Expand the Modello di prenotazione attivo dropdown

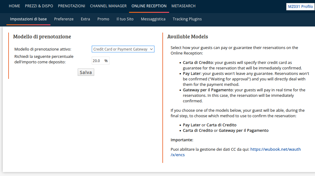pyautogui.click(x=123, y=49)
